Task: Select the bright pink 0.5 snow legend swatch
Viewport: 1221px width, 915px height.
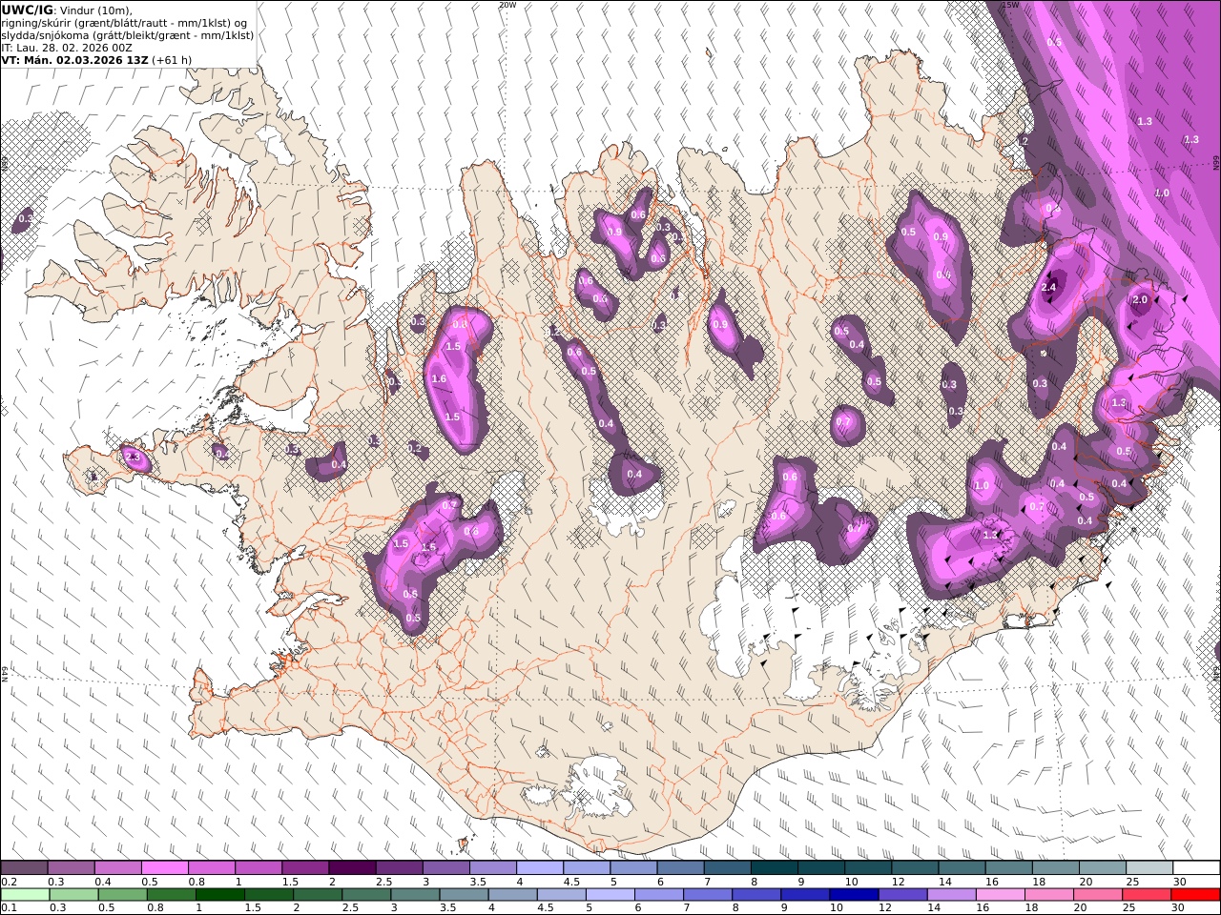Action: pyautogui.click(x=165, y=868)
